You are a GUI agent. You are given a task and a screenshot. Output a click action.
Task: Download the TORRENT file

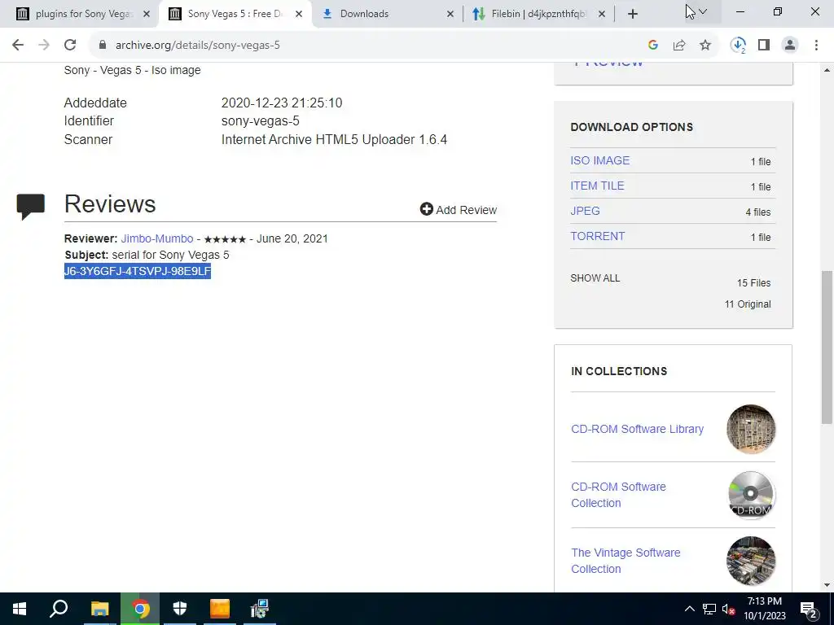(597, 236)
